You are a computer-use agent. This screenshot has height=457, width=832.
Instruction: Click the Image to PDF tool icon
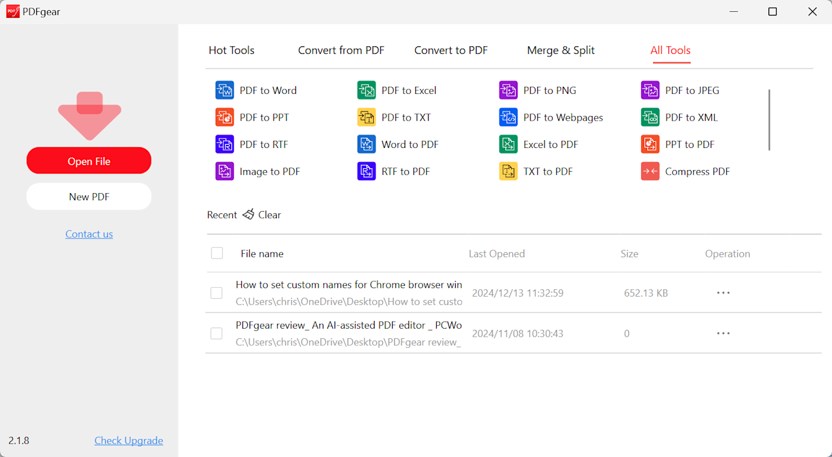click(225, 171)
